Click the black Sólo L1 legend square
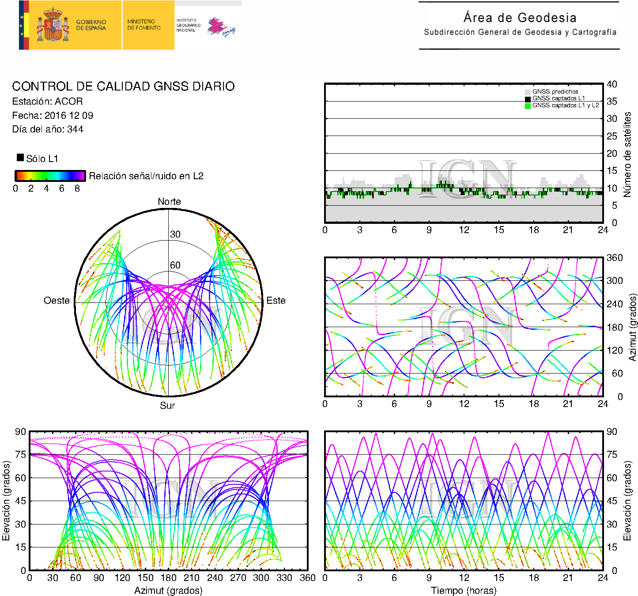Viewport: 638px width, 596px height. coord(20,158)
